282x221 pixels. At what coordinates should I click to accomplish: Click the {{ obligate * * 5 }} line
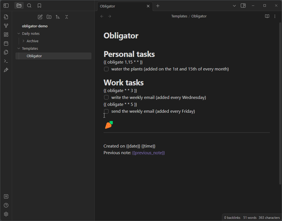[x=120, y=104]
